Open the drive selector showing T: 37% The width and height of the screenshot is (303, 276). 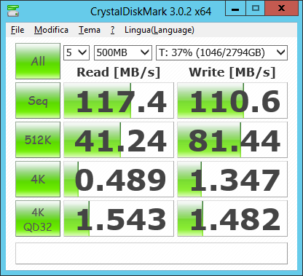(x=221, y=52)
